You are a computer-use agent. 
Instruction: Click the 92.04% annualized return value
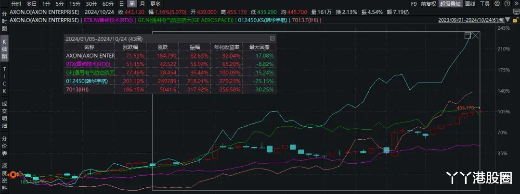point(231,55)
